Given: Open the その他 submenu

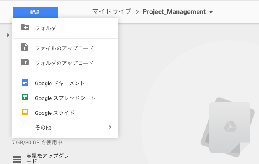Looking at the screenshot, I should (x=65, y=128).
